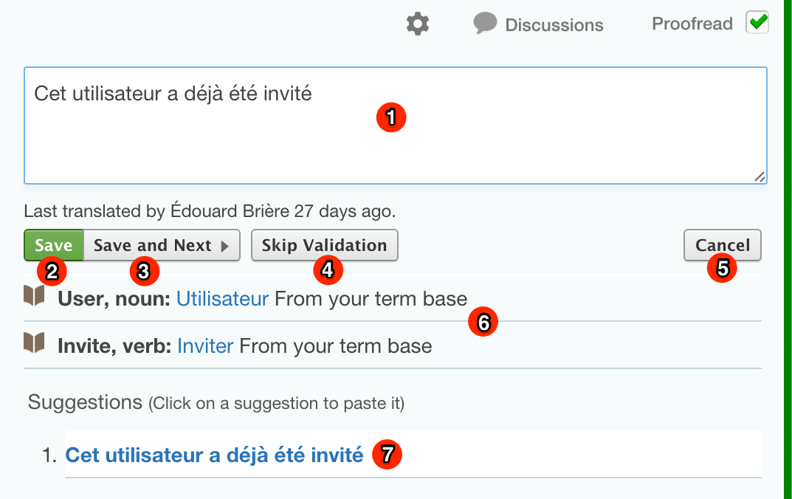Image resolution: width=792 pixels, height=499 pixels.
Task: Click the Save and Next arrow triangle
Action: pyautogui.click(x=225, y=246)
